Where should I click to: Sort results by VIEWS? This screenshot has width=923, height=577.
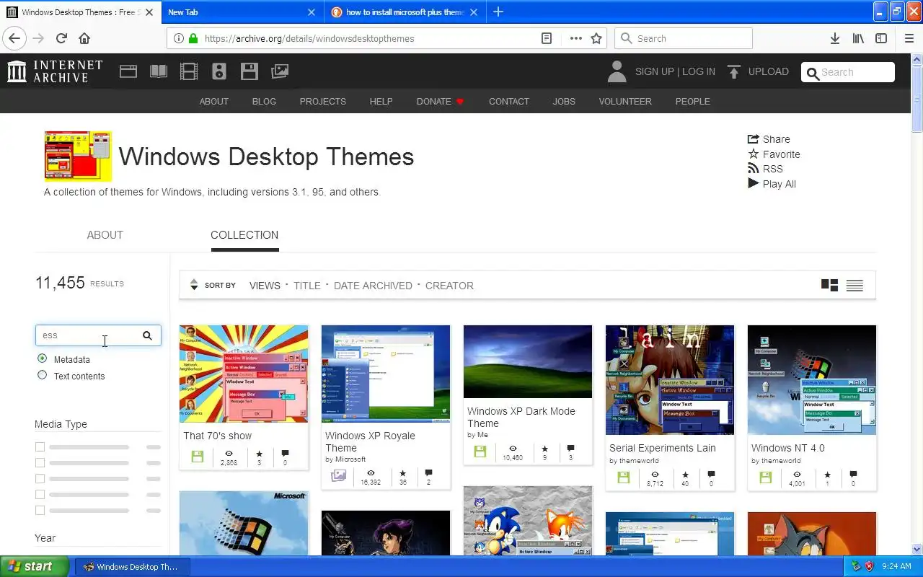point(265,286)
